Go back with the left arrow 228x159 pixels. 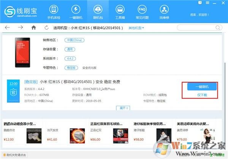point(7,27)
